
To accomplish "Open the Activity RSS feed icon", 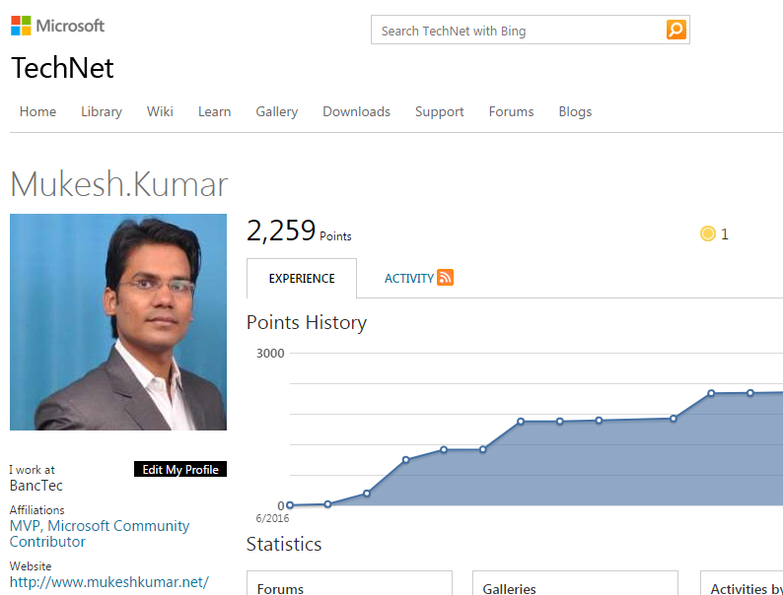I will pos(445,277).
